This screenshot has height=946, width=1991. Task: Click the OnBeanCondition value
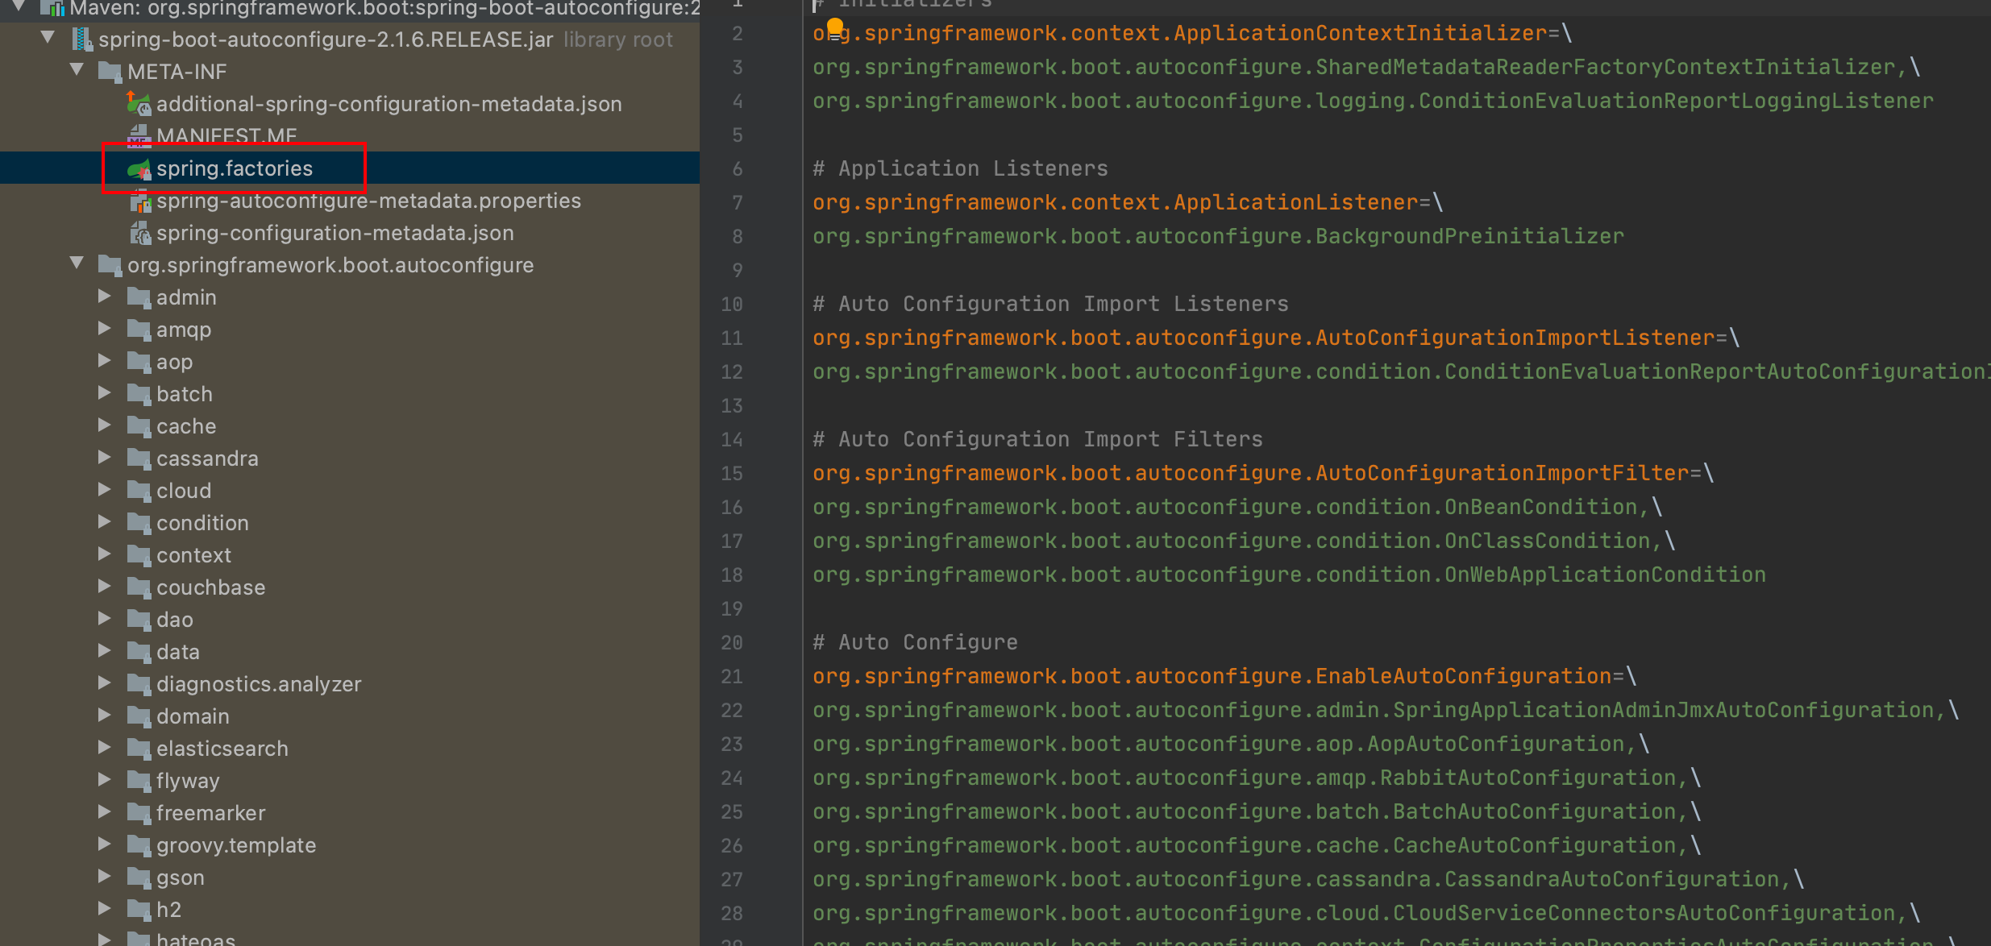tap(1225, 507)
